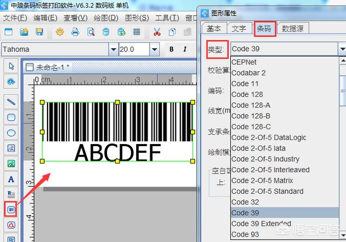Switch to the 数据源 tab
This screenshot has width=346, height=242.
pyautogui.click(x=293, y=28)
